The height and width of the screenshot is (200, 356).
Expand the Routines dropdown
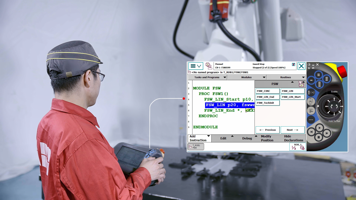(286, 77)
